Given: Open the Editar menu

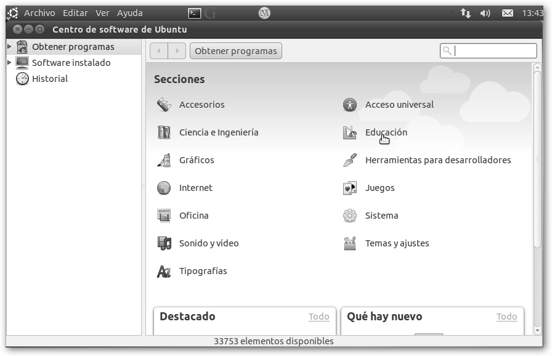Looking at the screenshot, I should 75,13.
